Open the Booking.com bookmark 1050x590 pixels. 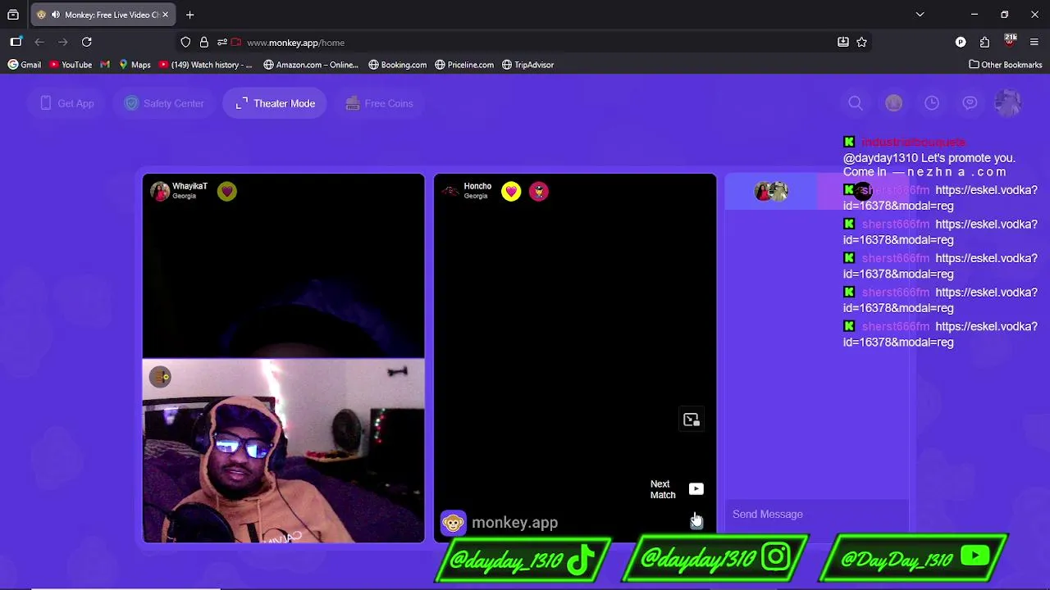tap(398, 65)
